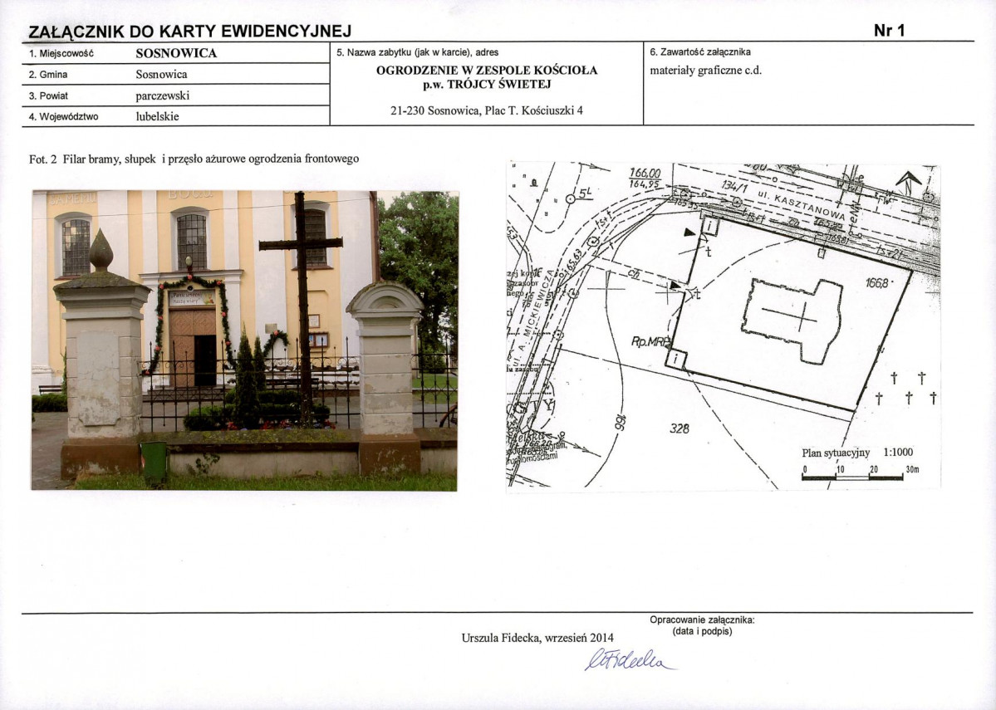The height and width of the screenshot is (710, 996).
Task: Click the Gmina Sosnowica field
Action: point(176,74)
